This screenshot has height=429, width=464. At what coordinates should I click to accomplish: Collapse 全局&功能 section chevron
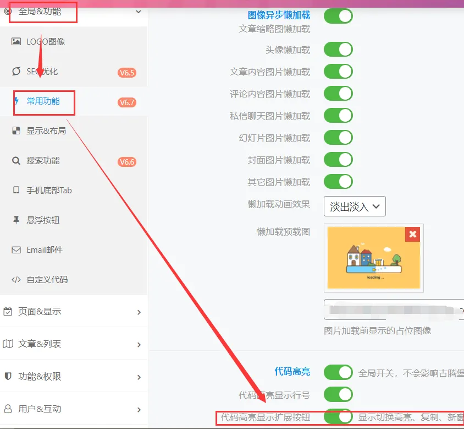[x=139, y=12]
